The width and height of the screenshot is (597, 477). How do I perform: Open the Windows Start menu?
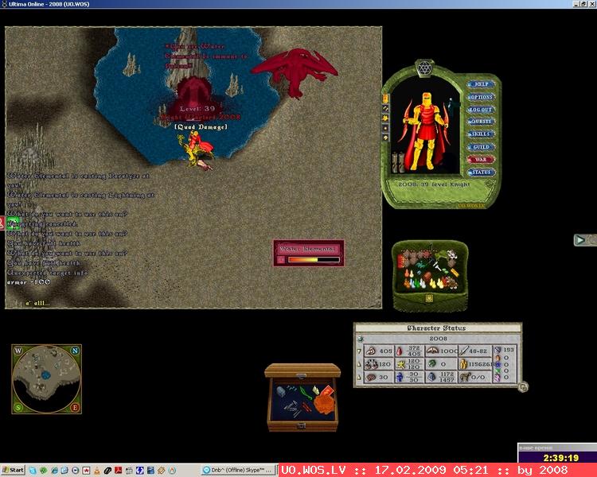14,470
